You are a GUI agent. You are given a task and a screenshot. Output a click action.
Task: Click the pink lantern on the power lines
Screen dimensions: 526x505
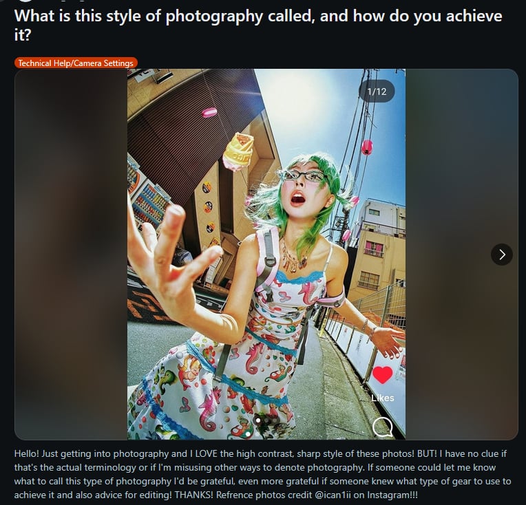pos(367,147)
